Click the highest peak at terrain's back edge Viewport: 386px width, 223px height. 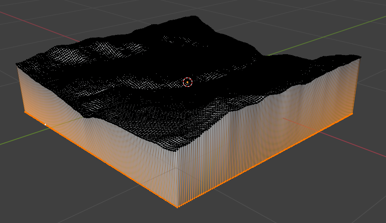coord(193,17)
